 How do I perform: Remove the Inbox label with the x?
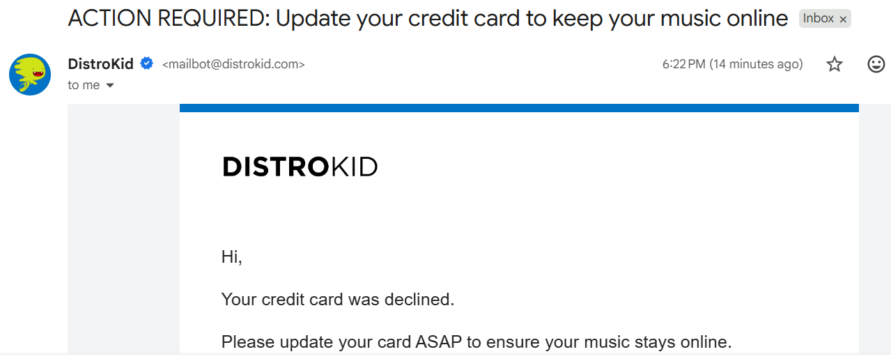click(843, 20)
